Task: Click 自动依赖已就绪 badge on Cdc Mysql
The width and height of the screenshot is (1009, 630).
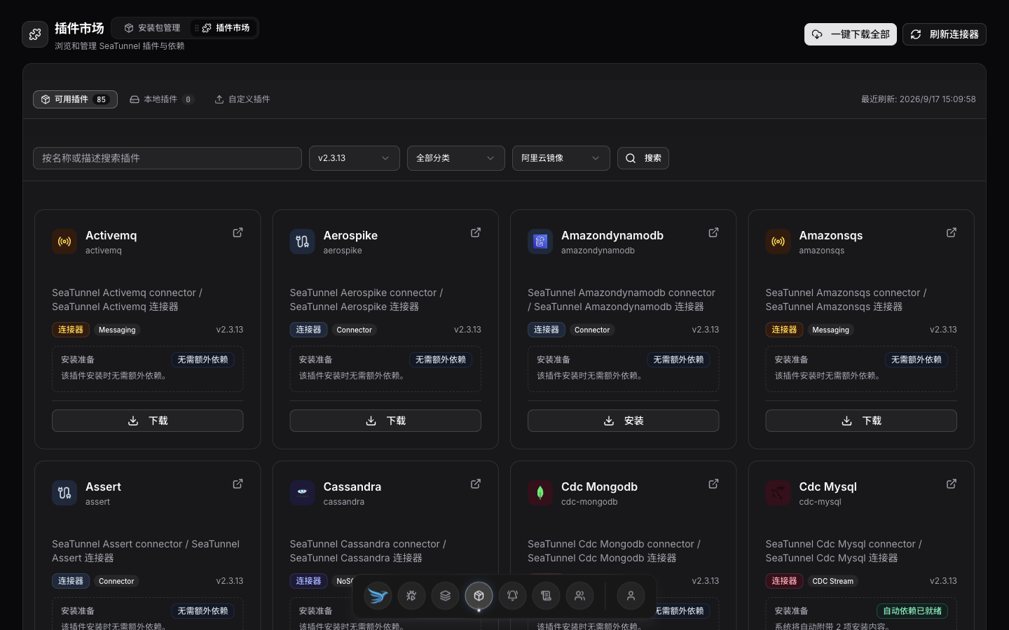Action: coord(912,611)
